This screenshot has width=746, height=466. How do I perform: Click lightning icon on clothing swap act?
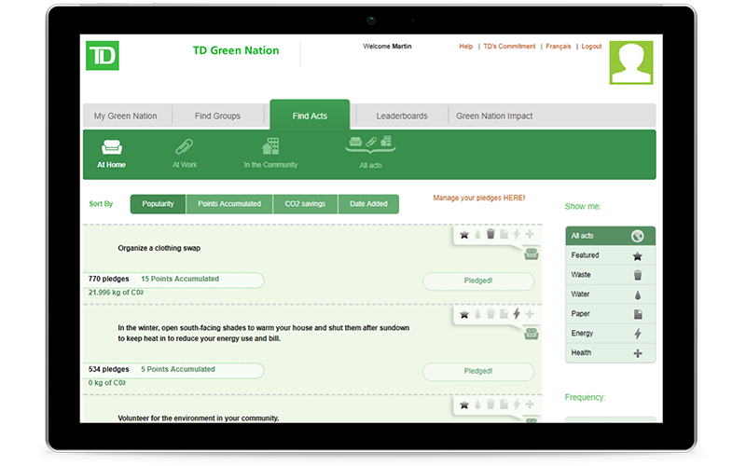517,234
